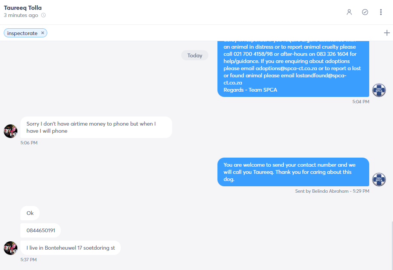Screen dimensions: 393x270
Task: Click the SPCA avatar beside Regards message
Action: (x=379, y=90)
